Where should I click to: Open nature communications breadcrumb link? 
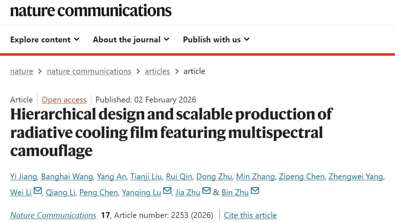coord(89,71)
